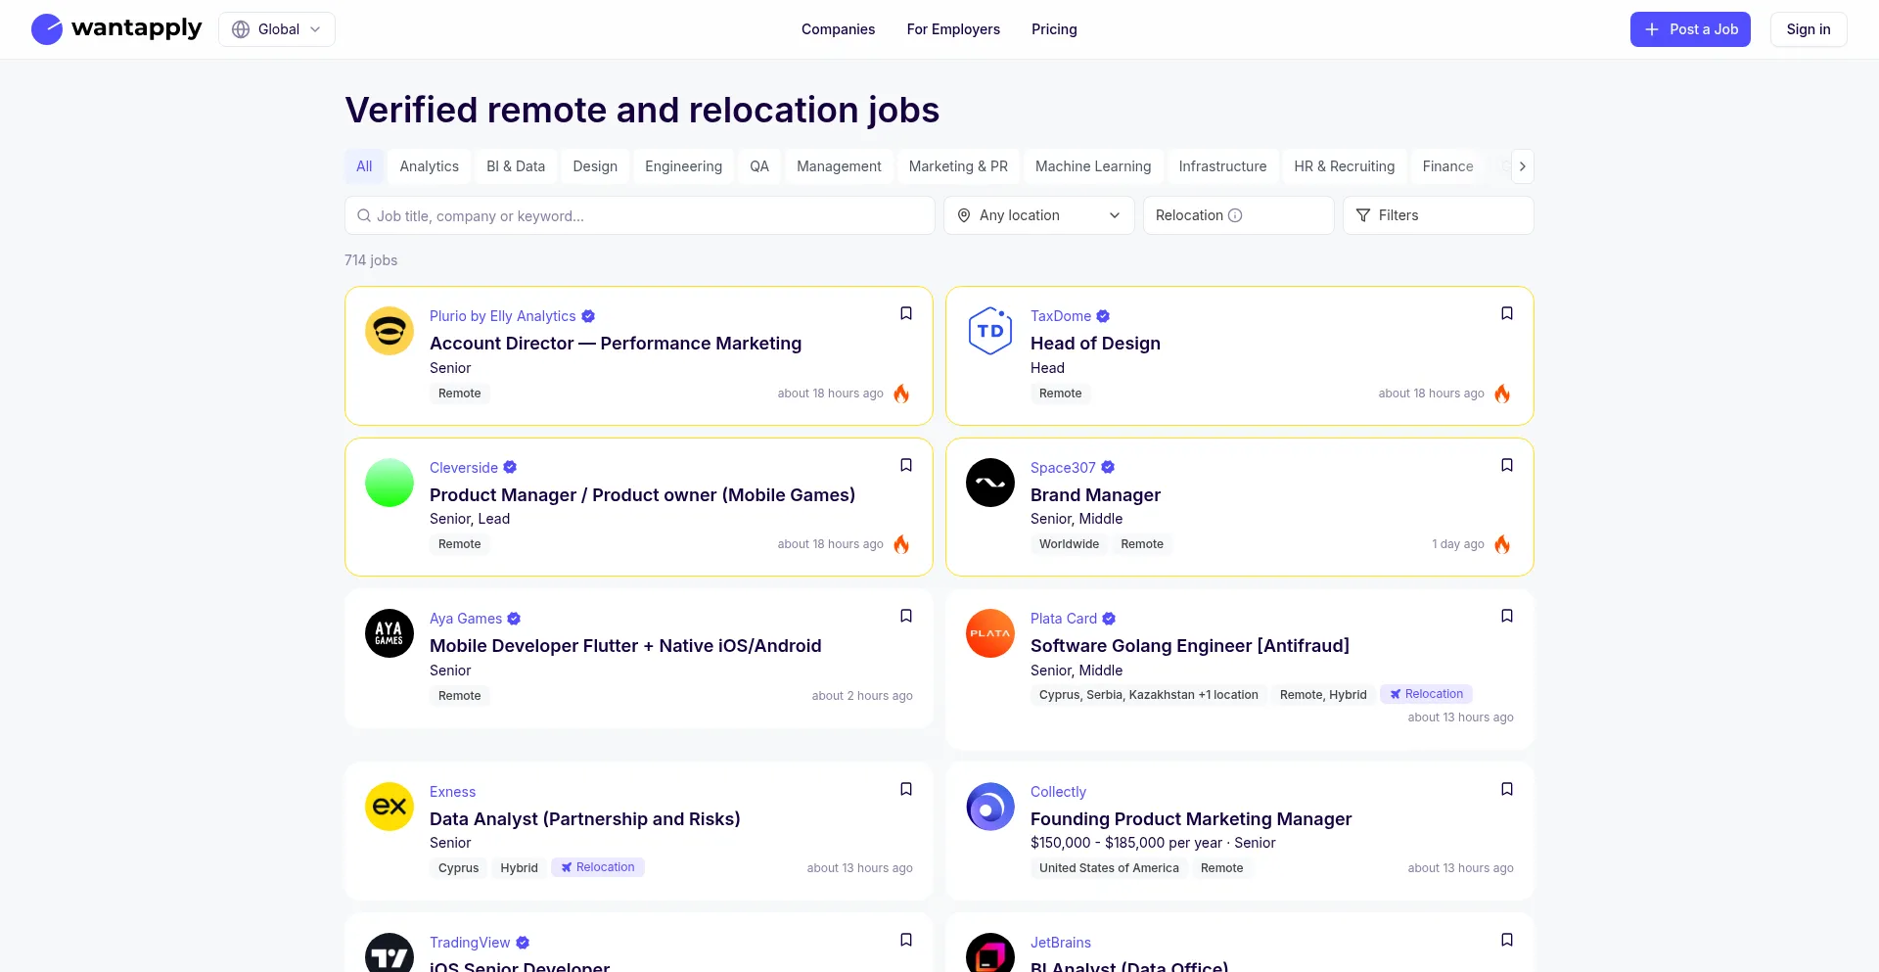Select the Marketing & PR category tab

pos(958,166)
